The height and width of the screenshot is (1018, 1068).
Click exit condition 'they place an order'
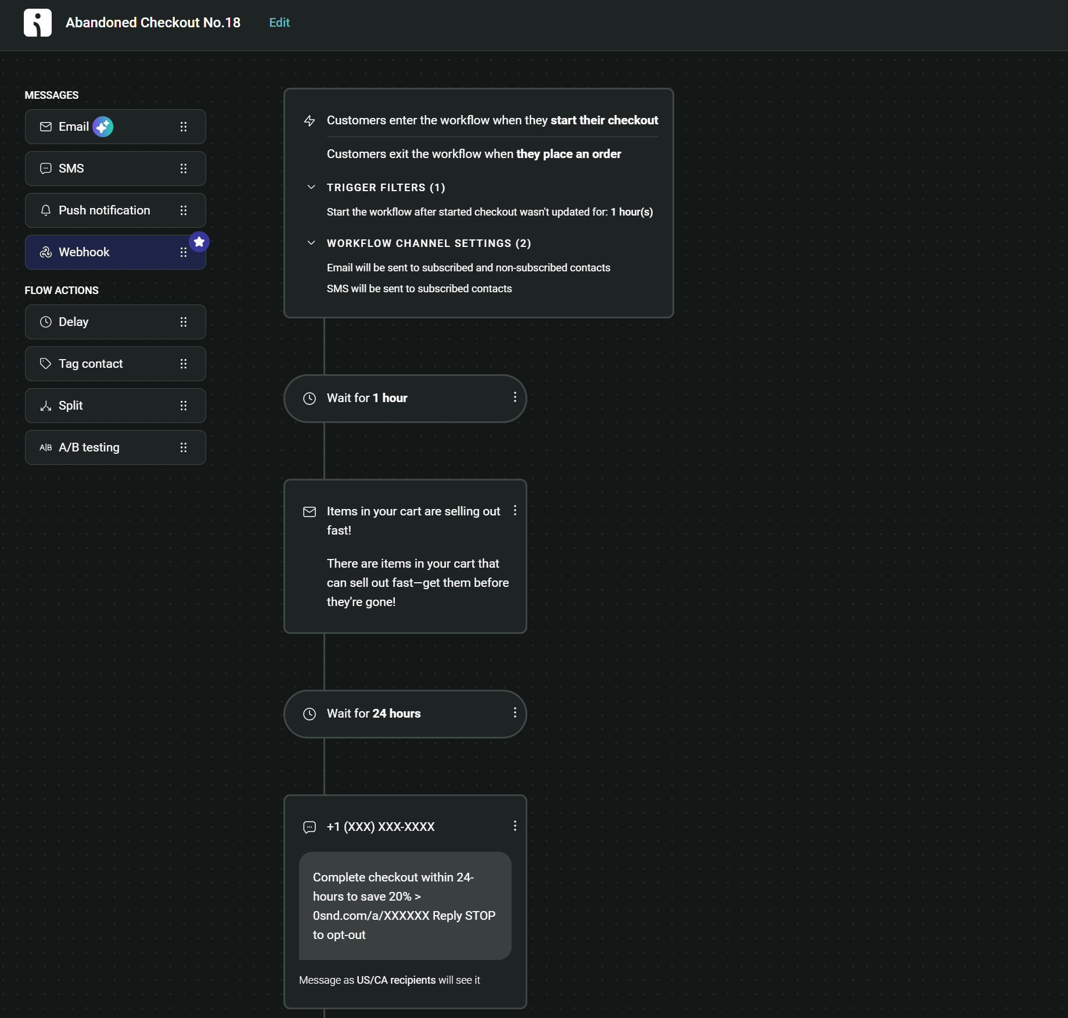(569, 154)
